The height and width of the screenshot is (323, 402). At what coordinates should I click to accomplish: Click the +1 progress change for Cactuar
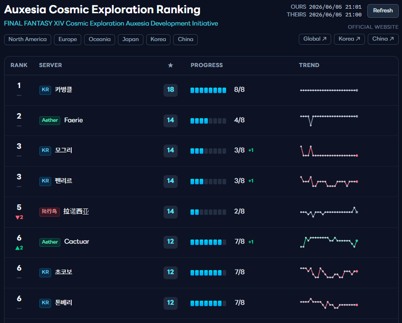pyautogui.click(x=251, y=242)
